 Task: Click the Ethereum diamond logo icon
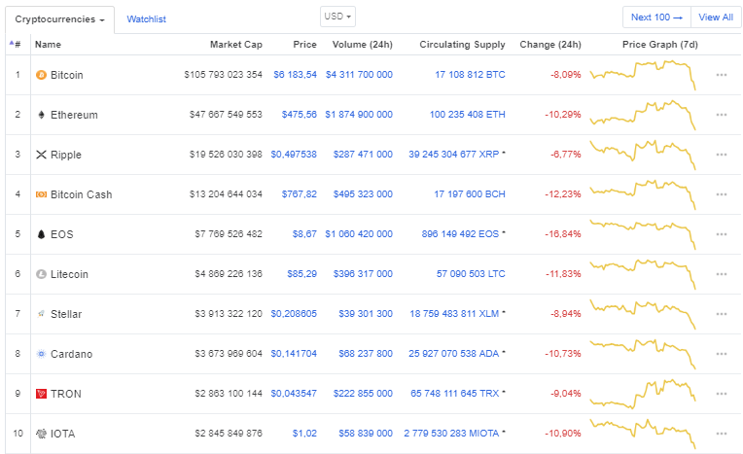(x=41, y=115)
